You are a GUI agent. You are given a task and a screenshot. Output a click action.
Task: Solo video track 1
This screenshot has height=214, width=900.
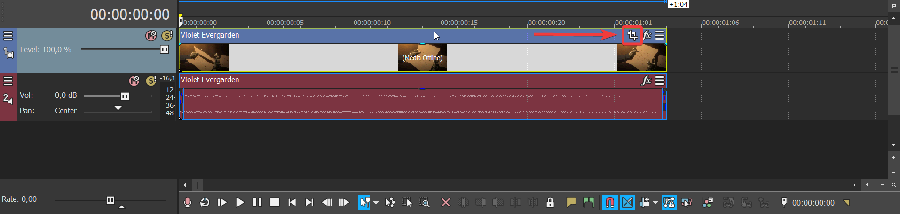click(x=167, y=36)
